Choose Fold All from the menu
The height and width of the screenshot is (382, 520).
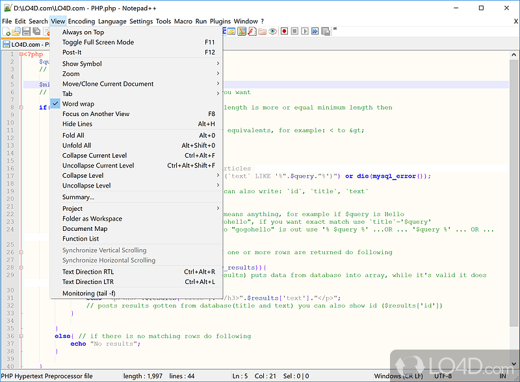tap(136, 136)
